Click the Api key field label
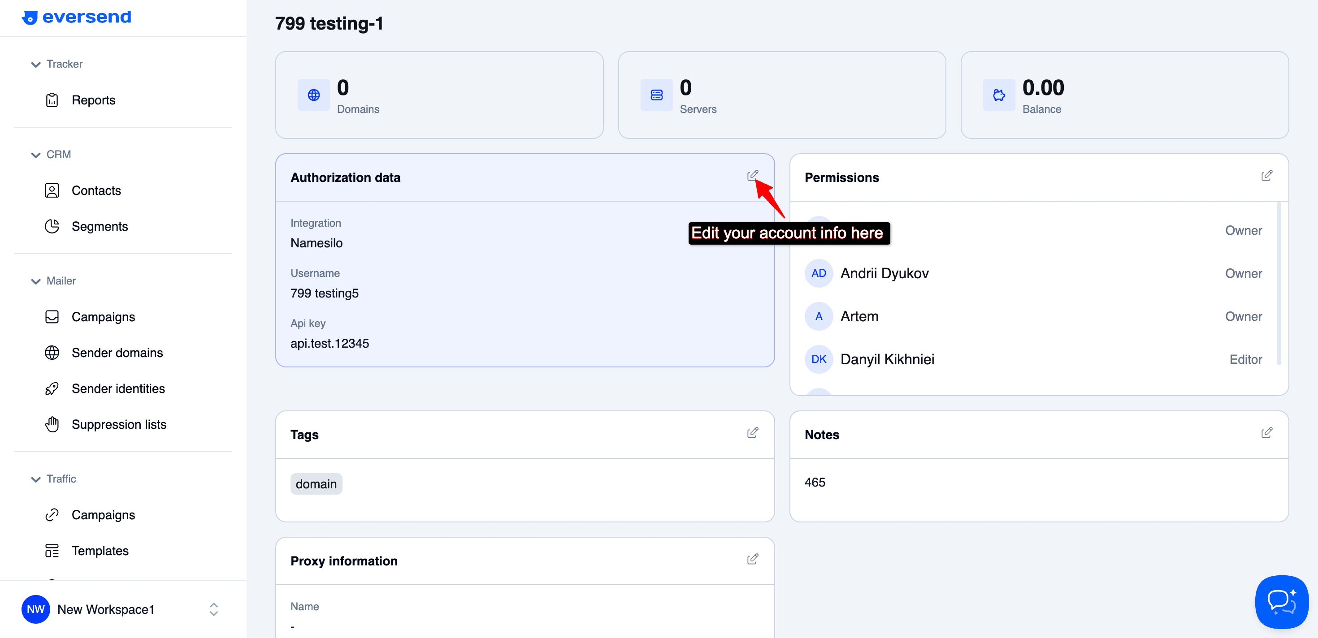1318x638 pixels. coord(308,323)
